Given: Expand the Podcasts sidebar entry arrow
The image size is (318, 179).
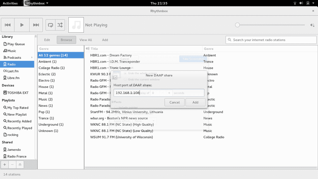Looking at the screenshot, I should coord(32,58).
